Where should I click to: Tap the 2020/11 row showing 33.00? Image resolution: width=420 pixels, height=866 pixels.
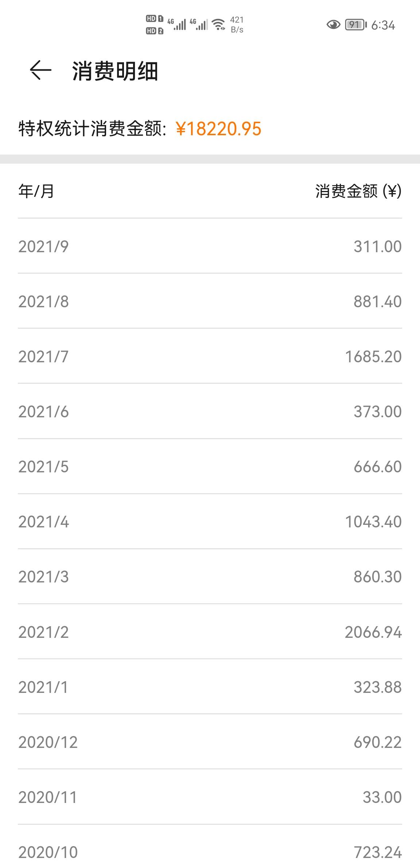tap(210, 797)
